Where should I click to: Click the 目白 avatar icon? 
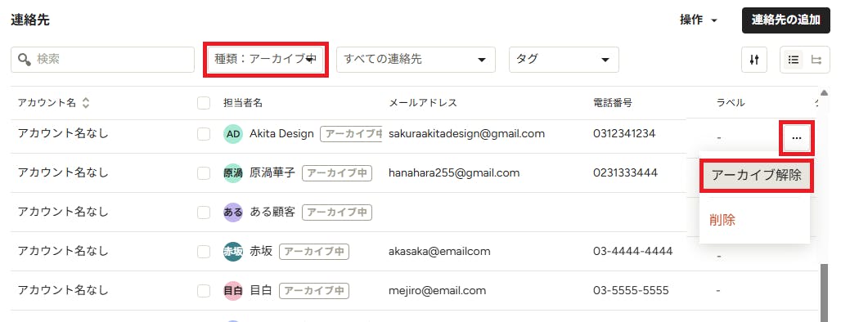[233, 291]
